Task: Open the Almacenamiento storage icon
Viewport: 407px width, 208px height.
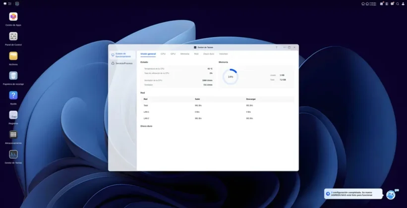Action: coord(13,135)
